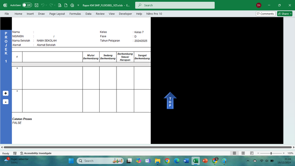Click the zoom slider handle
This screenshot has height=166, width=295.
point(271,153)
